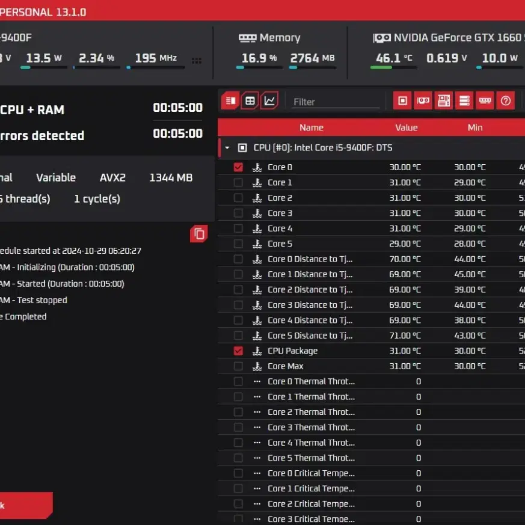Toggle the storage sensors filter icon
The width and height of the screenshot is (525, 525).
pos(464,101)
